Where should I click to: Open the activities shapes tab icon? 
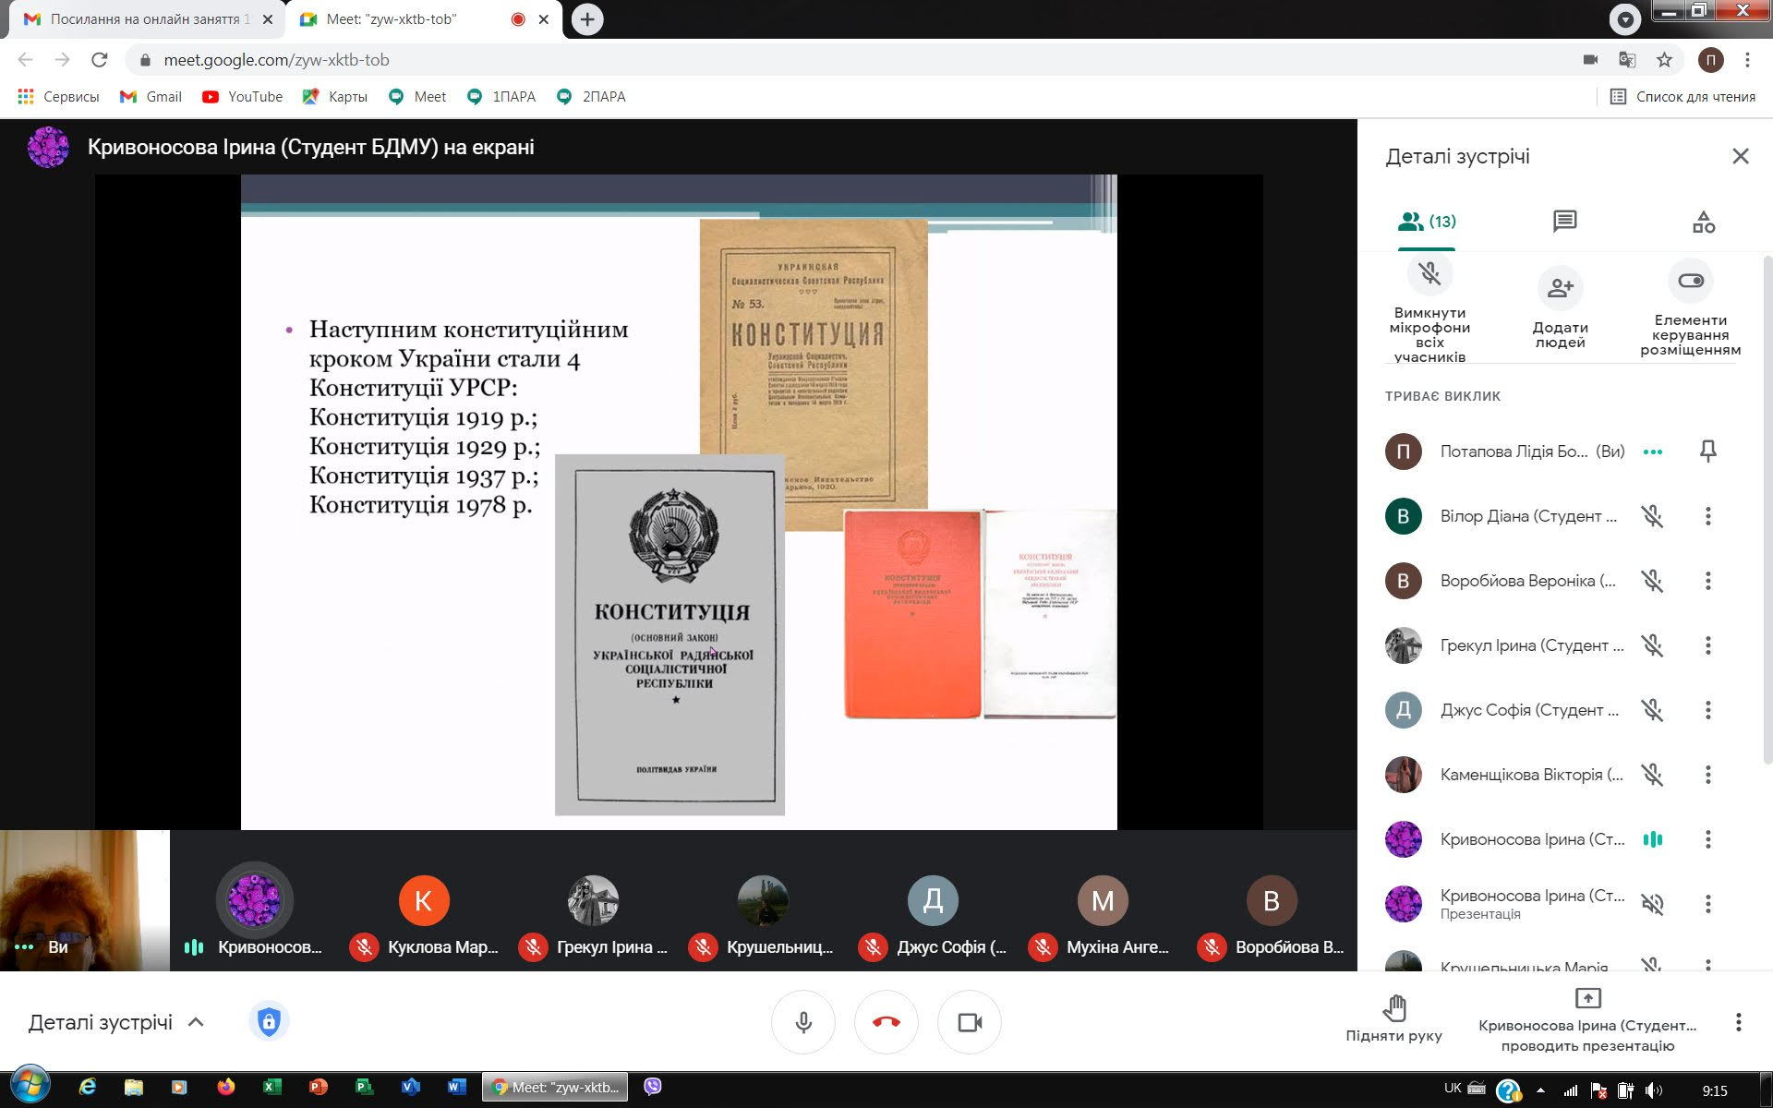pyautogui.click(x=1703, y=222)
